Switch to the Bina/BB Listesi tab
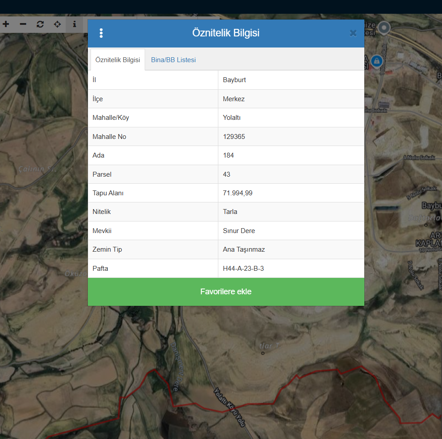This screenshot has height=439, width=442. point(173,60)
